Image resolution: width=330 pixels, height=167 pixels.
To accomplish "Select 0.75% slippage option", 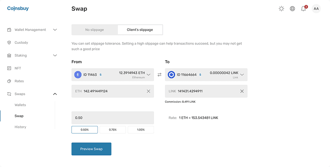I will pyautogui.click(x=113, y=130).
